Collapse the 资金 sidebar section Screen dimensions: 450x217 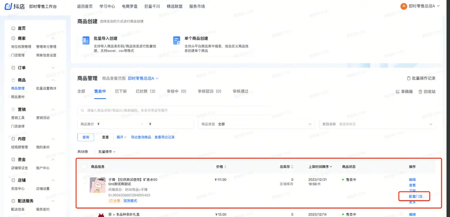tap(53, 159)
